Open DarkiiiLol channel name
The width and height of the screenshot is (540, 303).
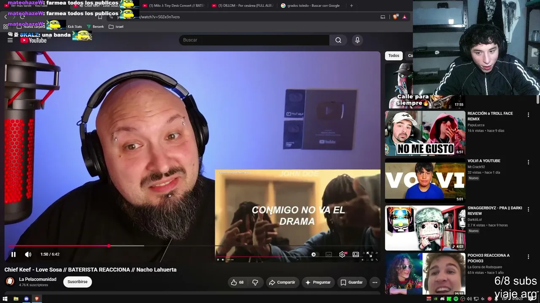point(475,220)
